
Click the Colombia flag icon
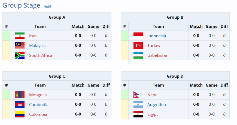click(x=20, y=114)
